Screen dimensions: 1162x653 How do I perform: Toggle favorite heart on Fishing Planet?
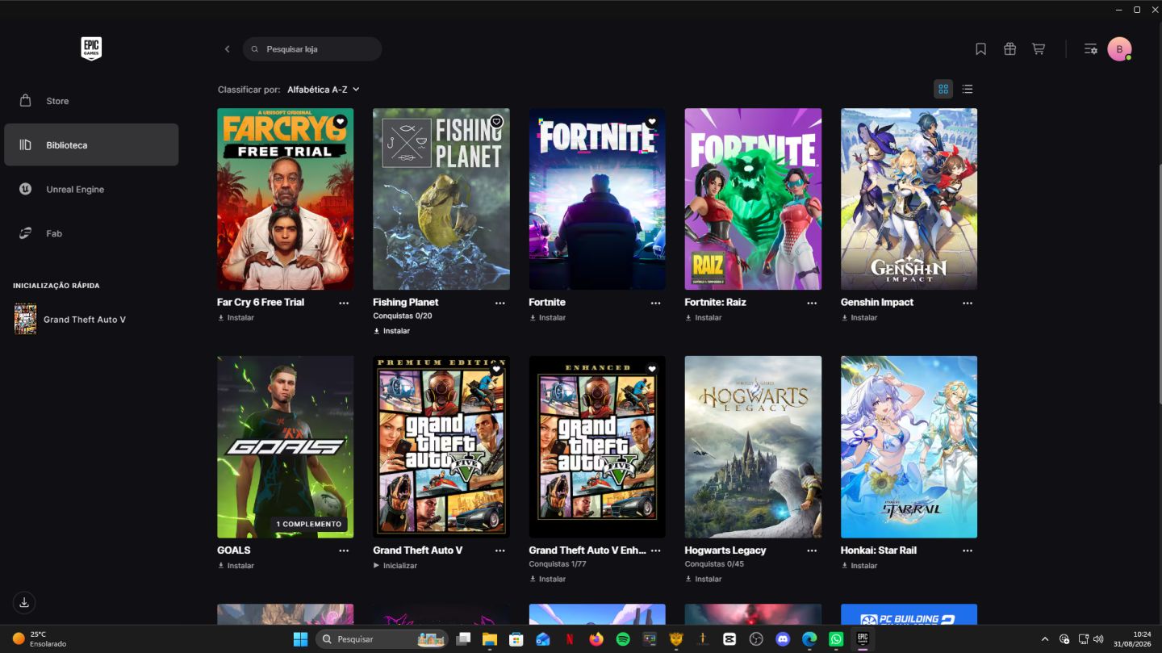[x=496, y=122]
